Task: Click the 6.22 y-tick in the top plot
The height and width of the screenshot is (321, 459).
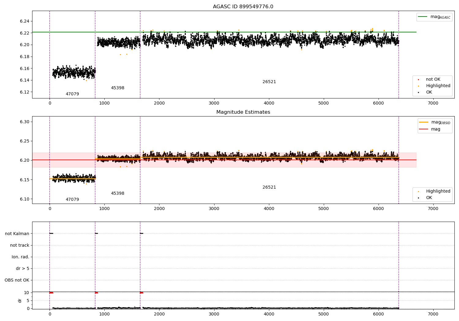Action: (24, 33)
